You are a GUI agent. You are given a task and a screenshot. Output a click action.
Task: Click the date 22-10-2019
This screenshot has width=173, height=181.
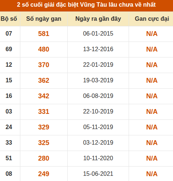98,112
